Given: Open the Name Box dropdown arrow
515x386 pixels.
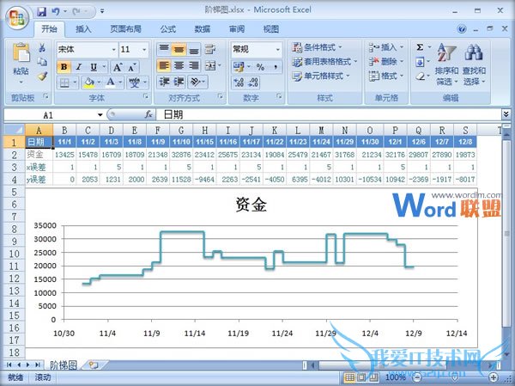Looking at the screenshot, I should (x=100, y=115).
